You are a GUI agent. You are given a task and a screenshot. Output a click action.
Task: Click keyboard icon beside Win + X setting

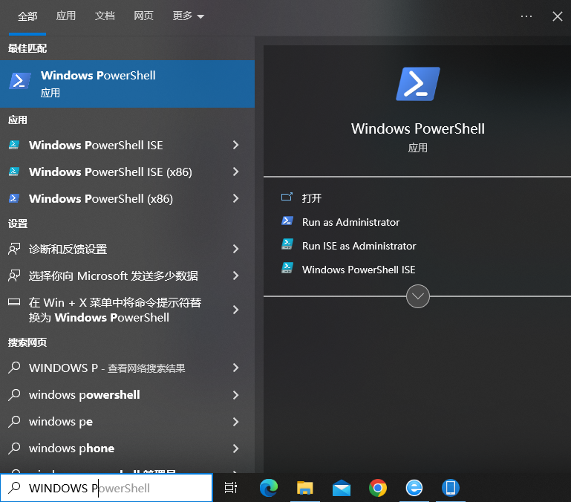point(14,302)
